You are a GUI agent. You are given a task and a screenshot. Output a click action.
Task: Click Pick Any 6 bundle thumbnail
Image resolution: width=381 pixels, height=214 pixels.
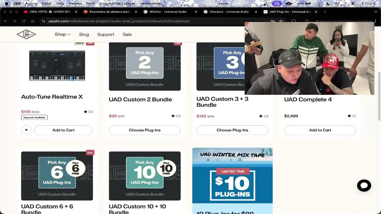pos(57,176)
